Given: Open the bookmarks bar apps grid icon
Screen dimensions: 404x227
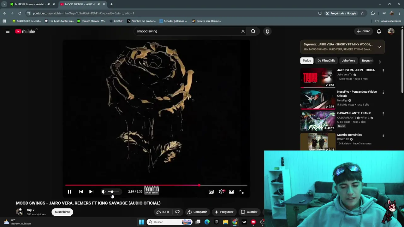Looking at the screenshot, I should point(4,21).
